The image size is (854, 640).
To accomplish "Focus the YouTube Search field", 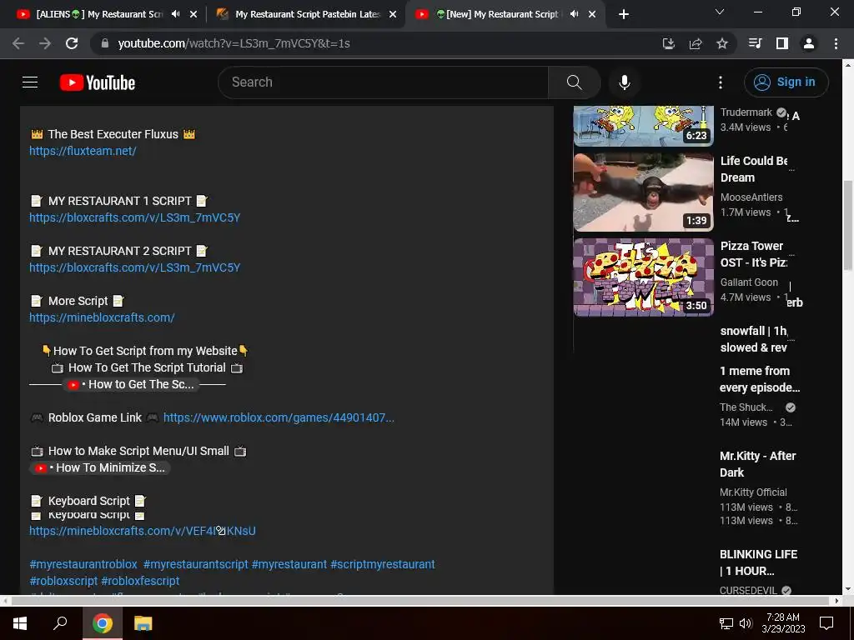I will click(x=384, y=82).
